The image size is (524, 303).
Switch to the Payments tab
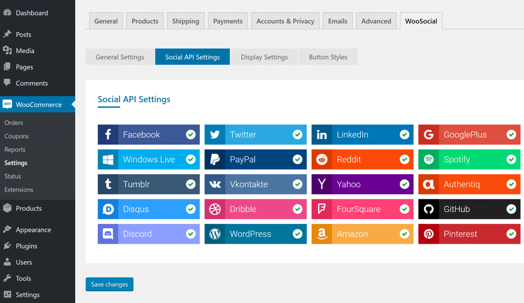point(228,21)
